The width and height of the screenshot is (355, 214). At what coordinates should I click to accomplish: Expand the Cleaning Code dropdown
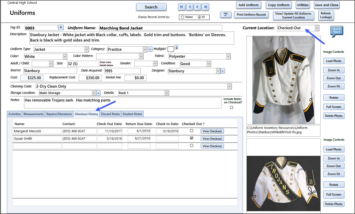(229, 86)
